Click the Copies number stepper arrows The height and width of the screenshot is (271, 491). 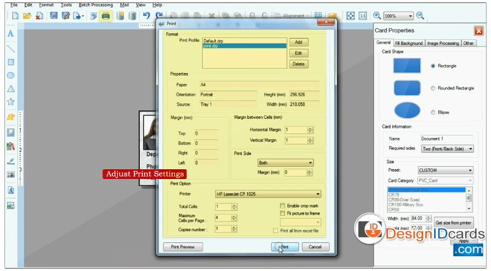click(x=234, y=229)
